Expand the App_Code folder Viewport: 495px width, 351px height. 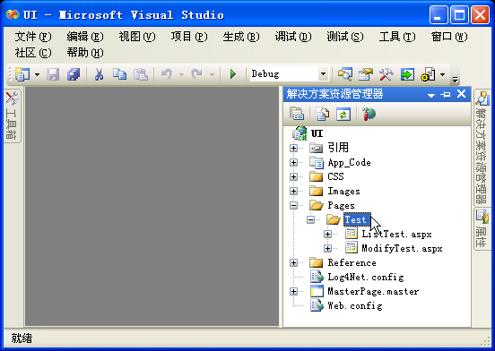click(x=293, y=163)
